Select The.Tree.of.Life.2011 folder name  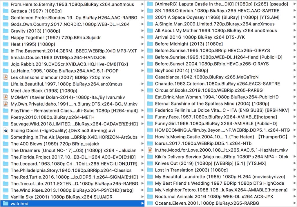[74, 184]
